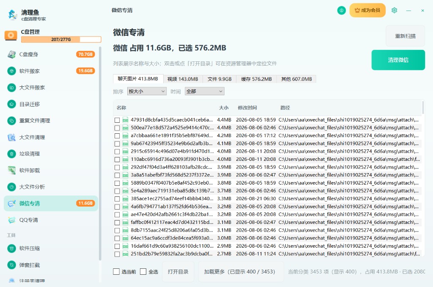433x287 pixels.
Task: Click the 成为会员 membership button
Action: coord(367,10)
